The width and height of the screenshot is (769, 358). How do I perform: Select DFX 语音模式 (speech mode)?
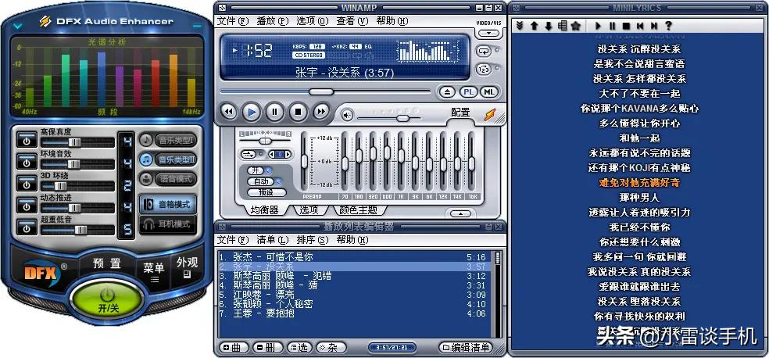pos(168,178)
